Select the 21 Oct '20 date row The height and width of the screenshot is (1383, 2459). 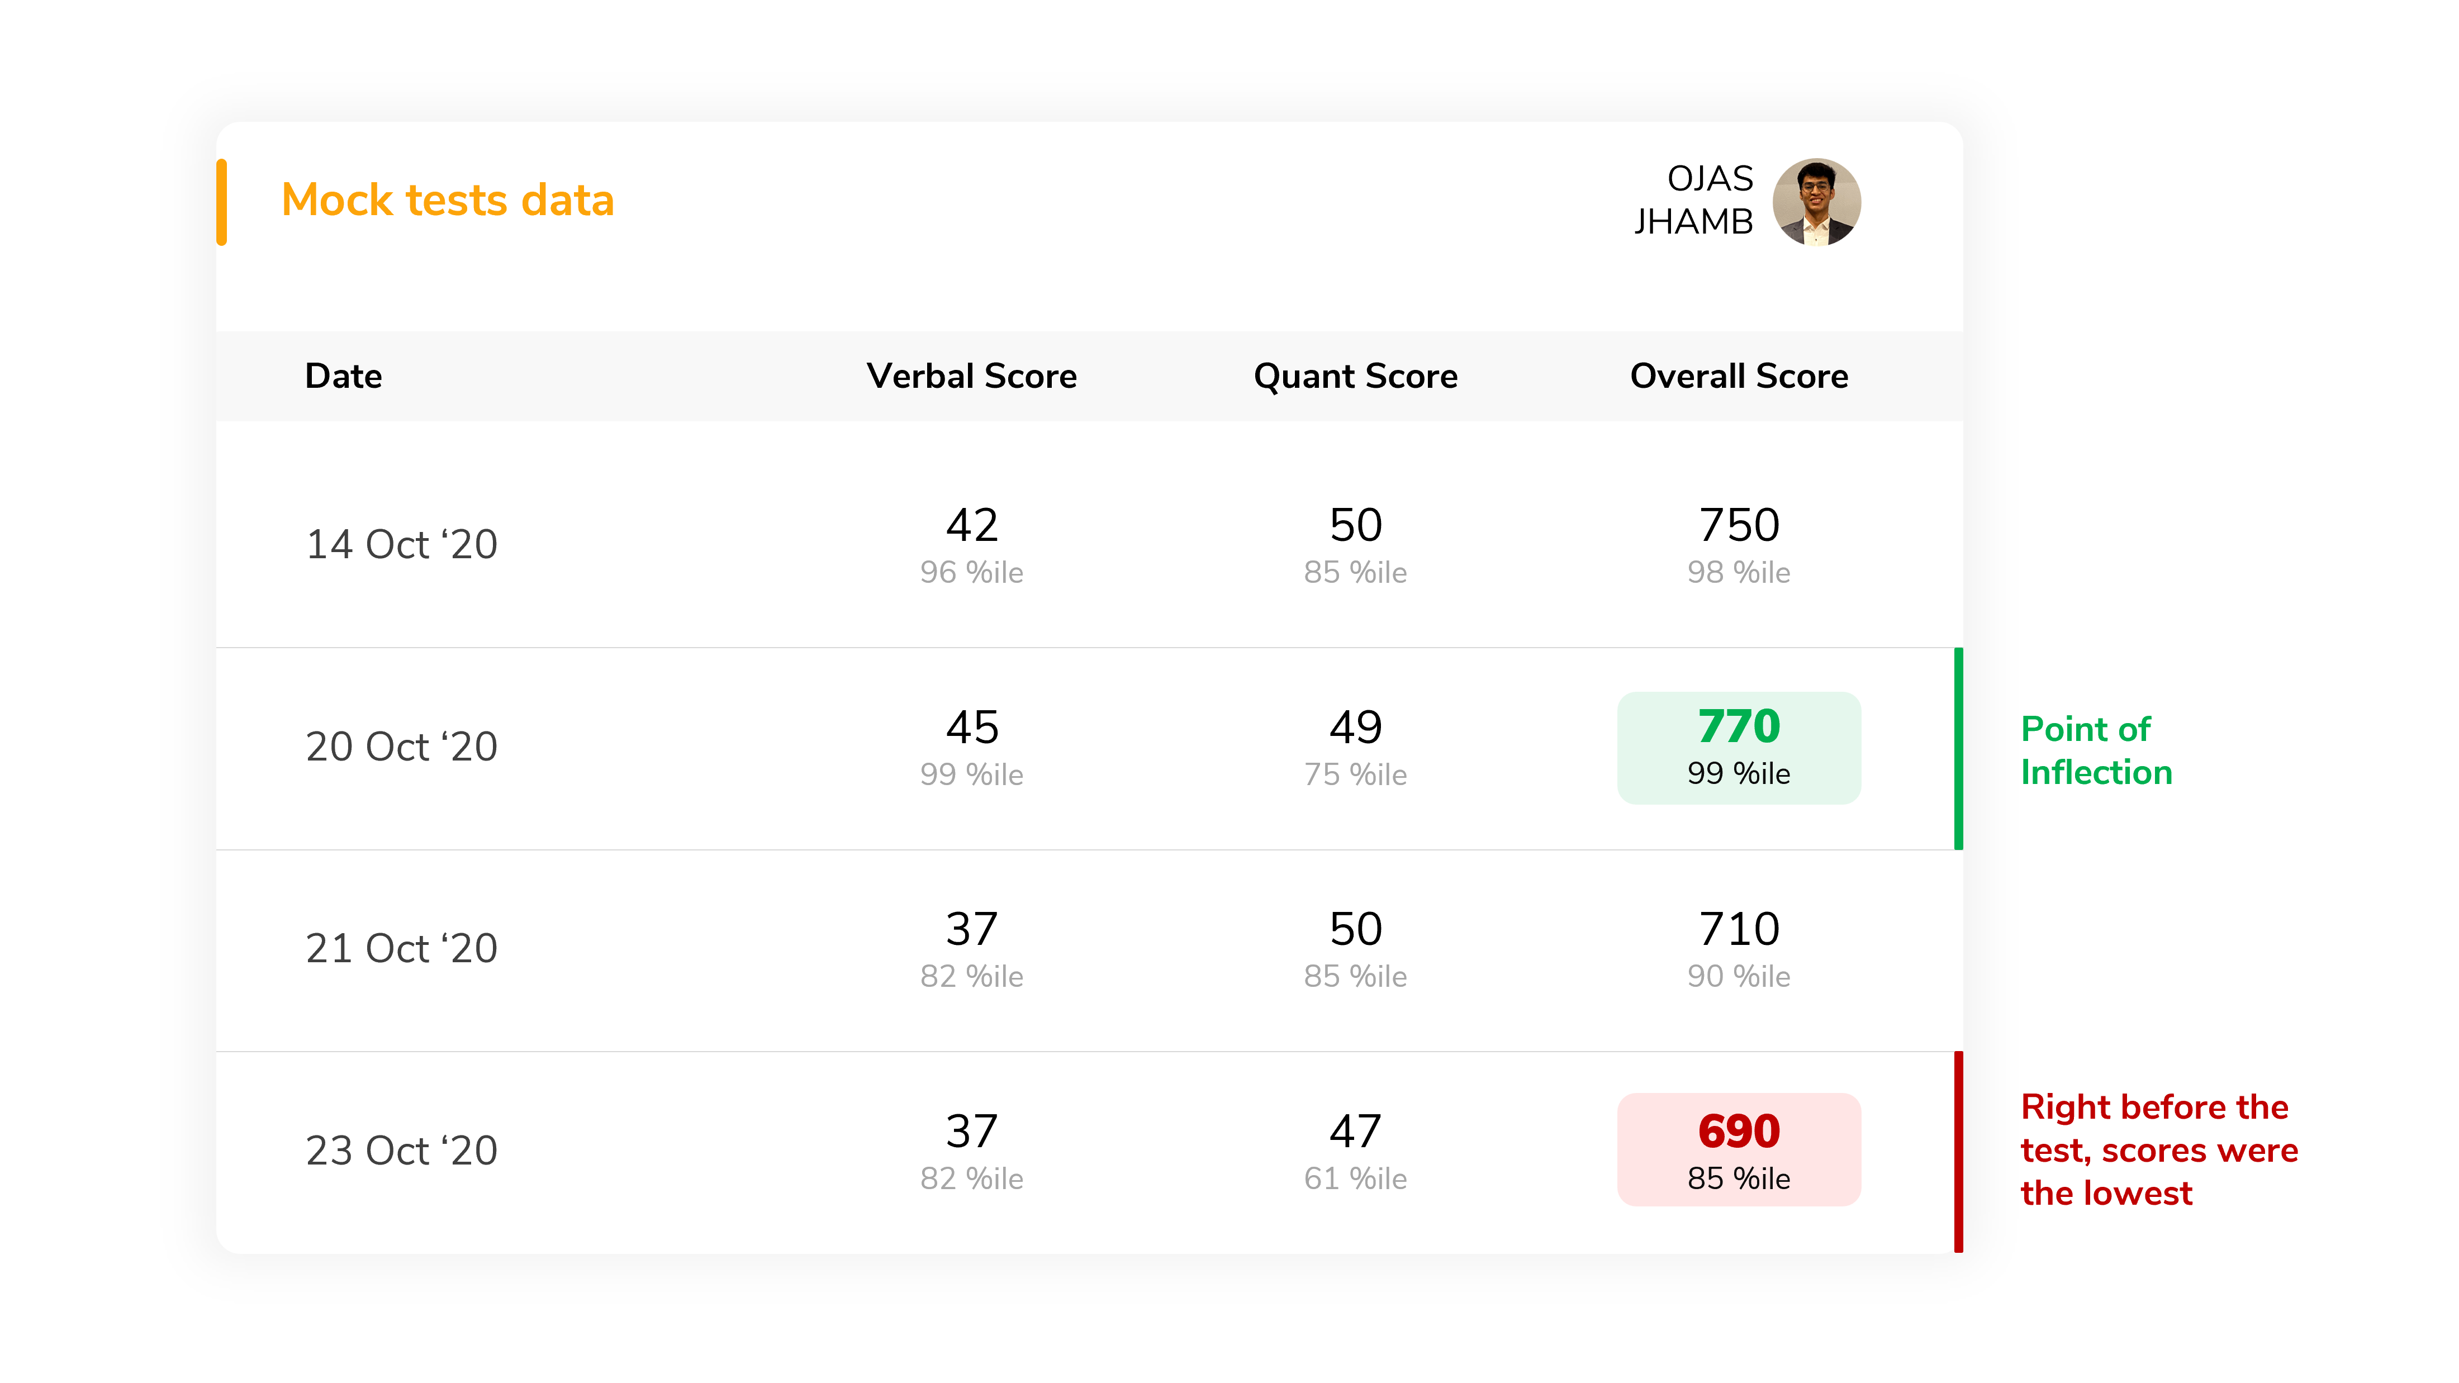pyautogui.click(x=401, y=949)
